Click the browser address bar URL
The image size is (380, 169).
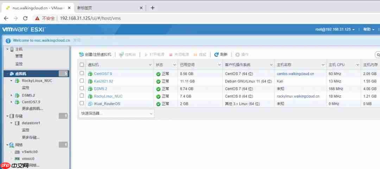pos(90,18)
